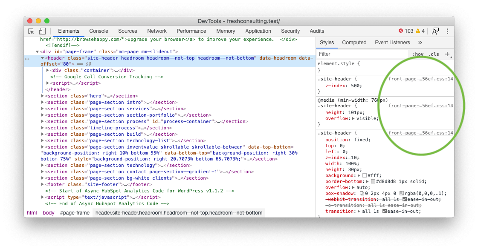Image resolution: width=478 pixels, height=249 pixels.
Task: Switch to the Computed pane tab
Action: tap(354, 43)
